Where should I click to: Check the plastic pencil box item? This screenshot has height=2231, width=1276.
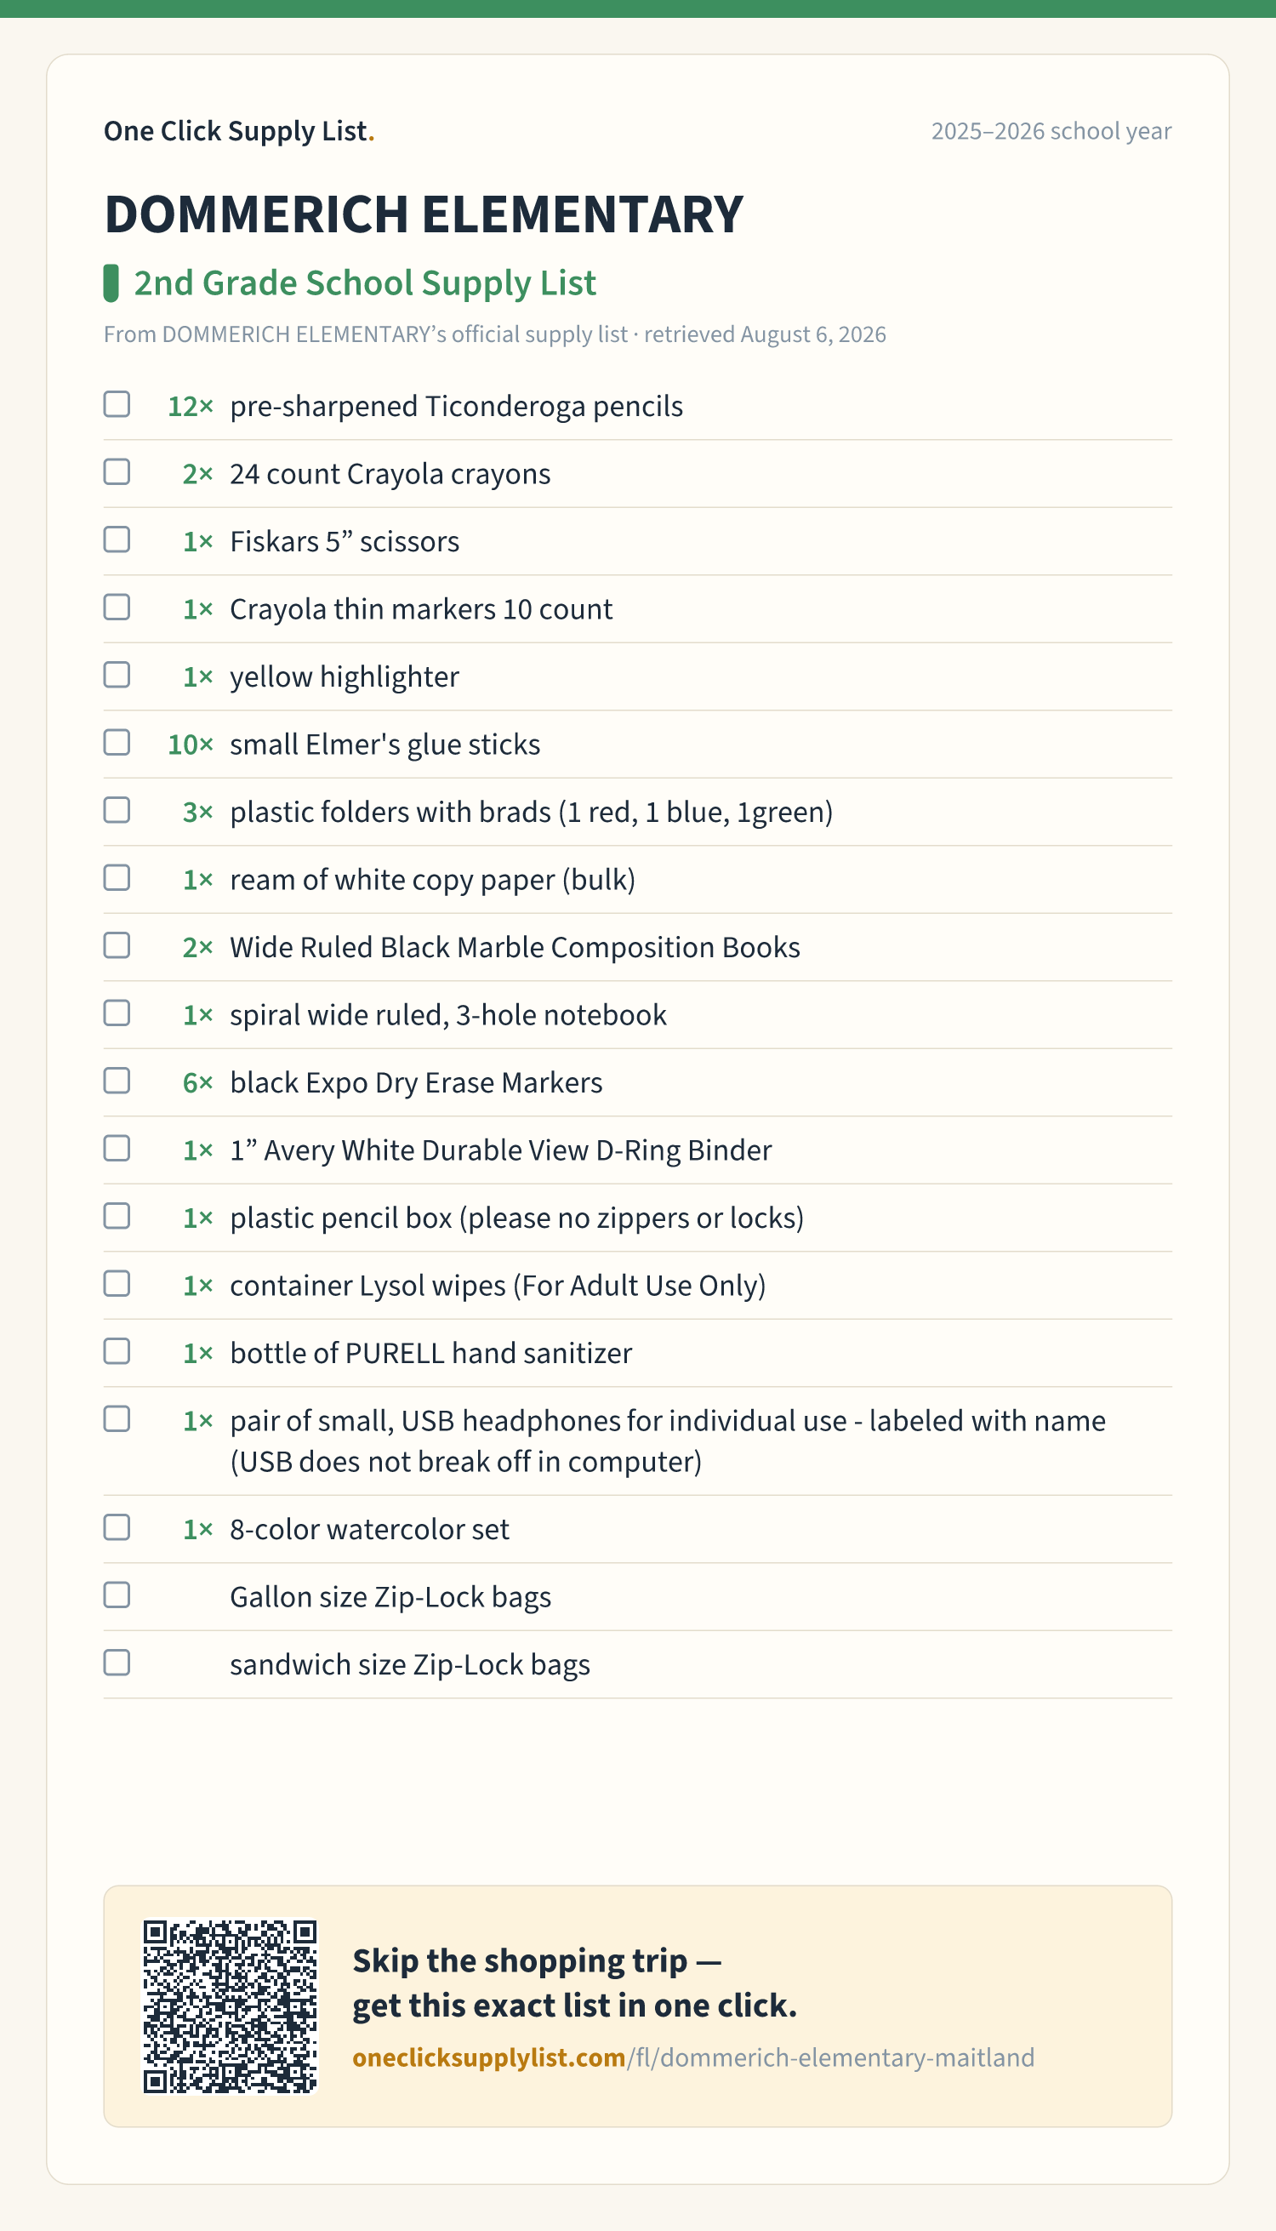click(x=117, y=1215)
